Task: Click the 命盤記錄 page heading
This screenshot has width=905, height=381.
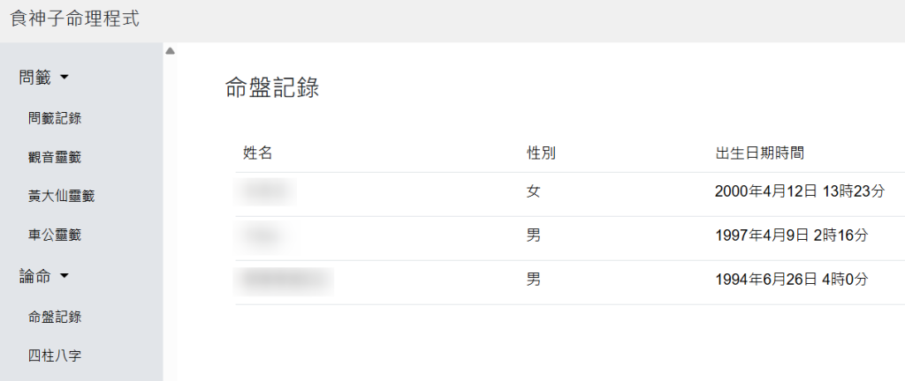Action: click(x=271, y=87)
